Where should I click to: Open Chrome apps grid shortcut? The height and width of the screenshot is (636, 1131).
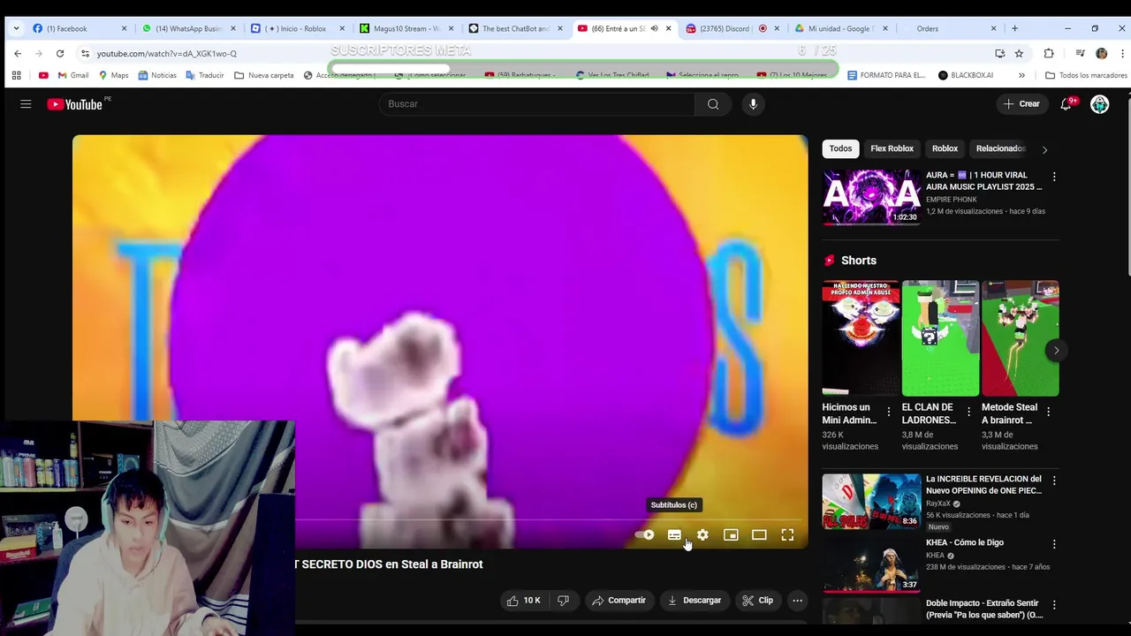point(16,75)
